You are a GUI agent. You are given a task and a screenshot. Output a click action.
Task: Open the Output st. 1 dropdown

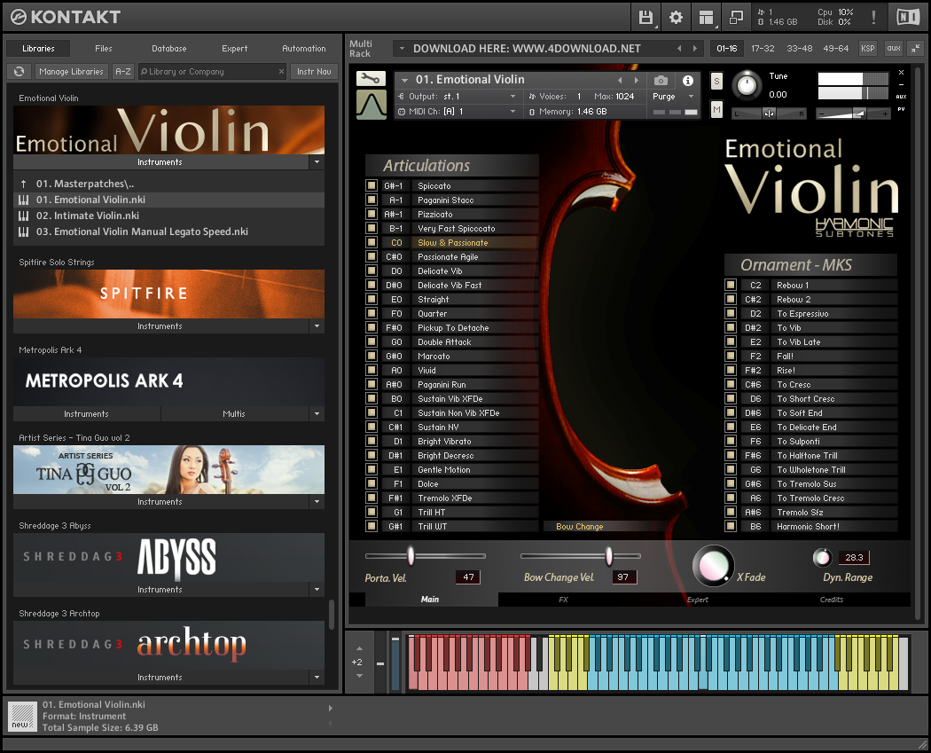pyautogui.click(x=513, y=96)
